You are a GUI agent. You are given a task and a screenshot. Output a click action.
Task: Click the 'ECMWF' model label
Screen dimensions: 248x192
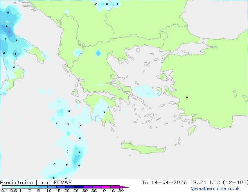click(x=63, y=183)
